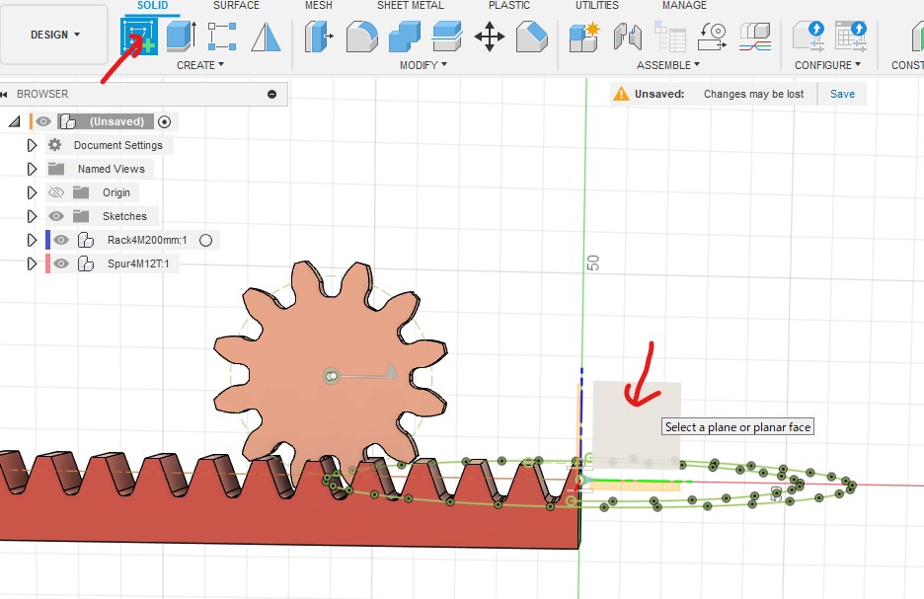
Task: Click the Create Sketch tool icon
Action: pos(141,37)
